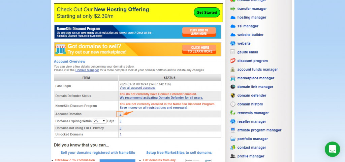This screenshot has width=345, height=162.
Task: Click the Discount Program Learn More button
Action: click(x=199, y=32)
